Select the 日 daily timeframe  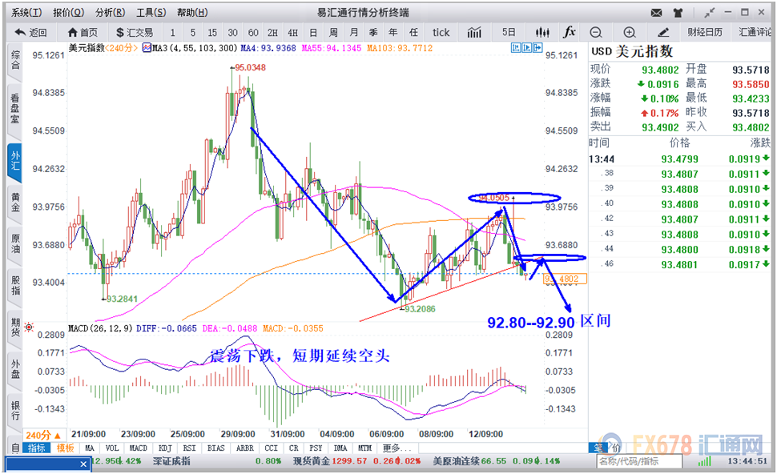[x=313, y=33]
